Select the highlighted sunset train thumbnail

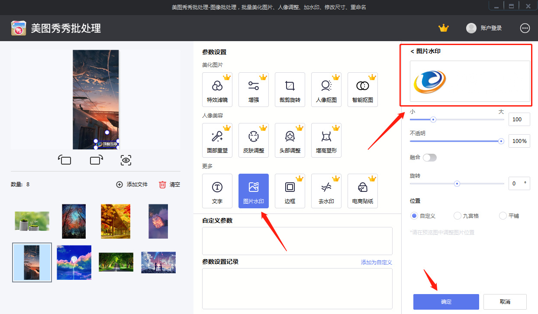tap(32, 262)
